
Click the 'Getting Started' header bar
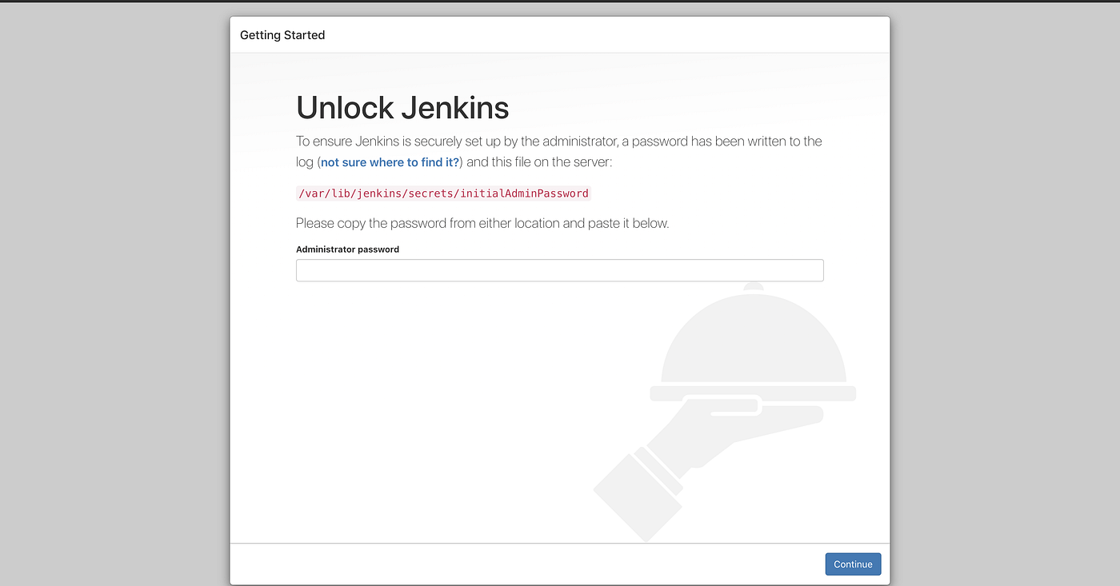[282, 34]
